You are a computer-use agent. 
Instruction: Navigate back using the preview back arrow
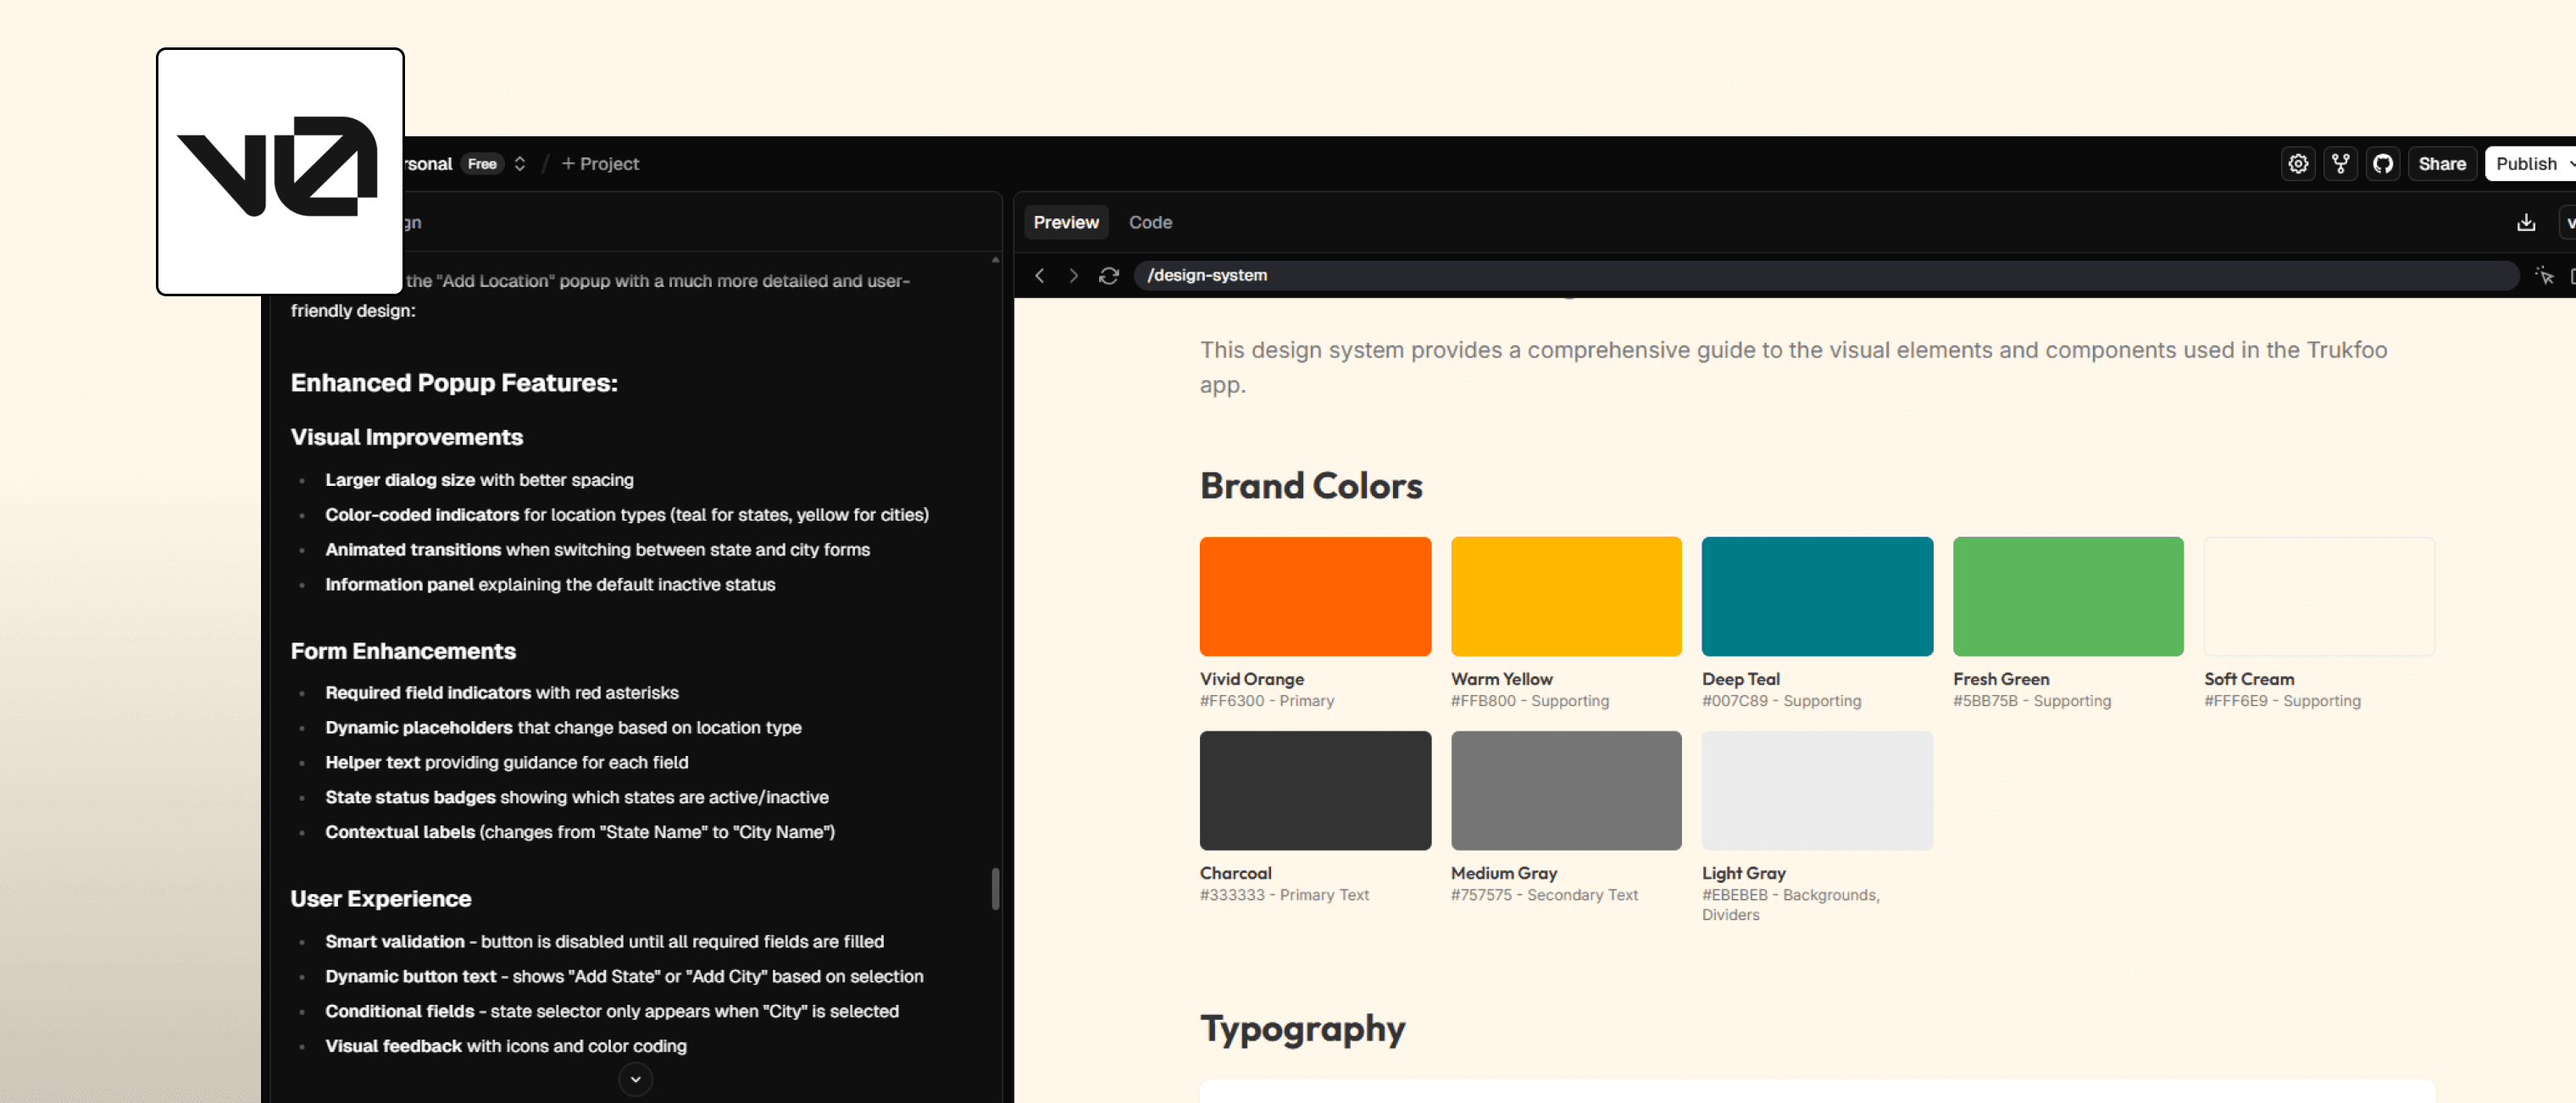coord(1040,276)
